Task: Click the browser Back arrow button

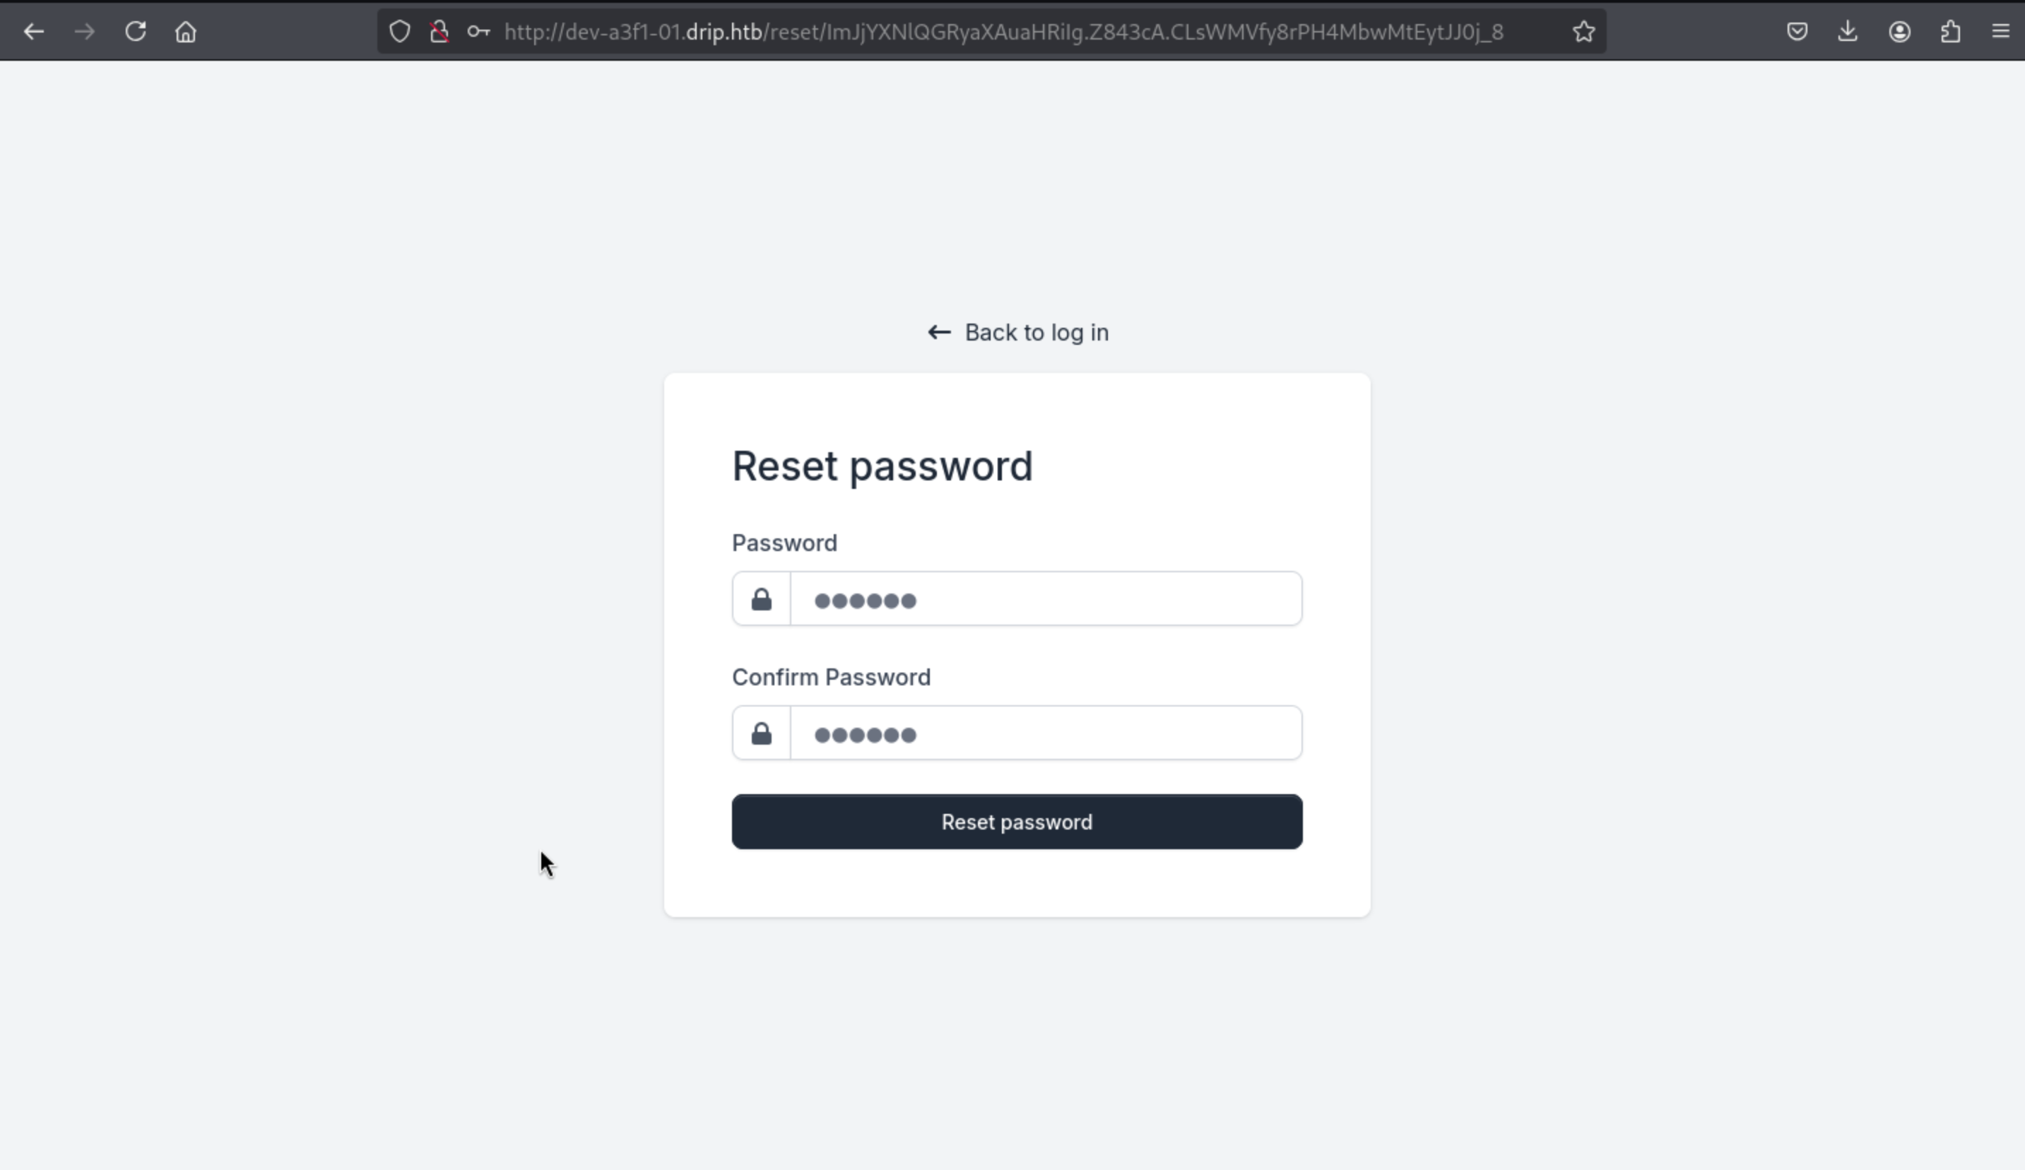Action: pos(34,32)
